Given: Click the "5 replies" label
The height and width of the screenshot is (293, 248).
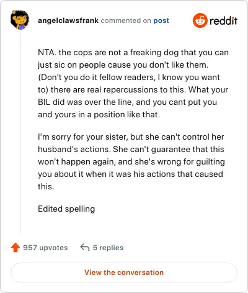Looking at the screenshot, I should (108, 248).
